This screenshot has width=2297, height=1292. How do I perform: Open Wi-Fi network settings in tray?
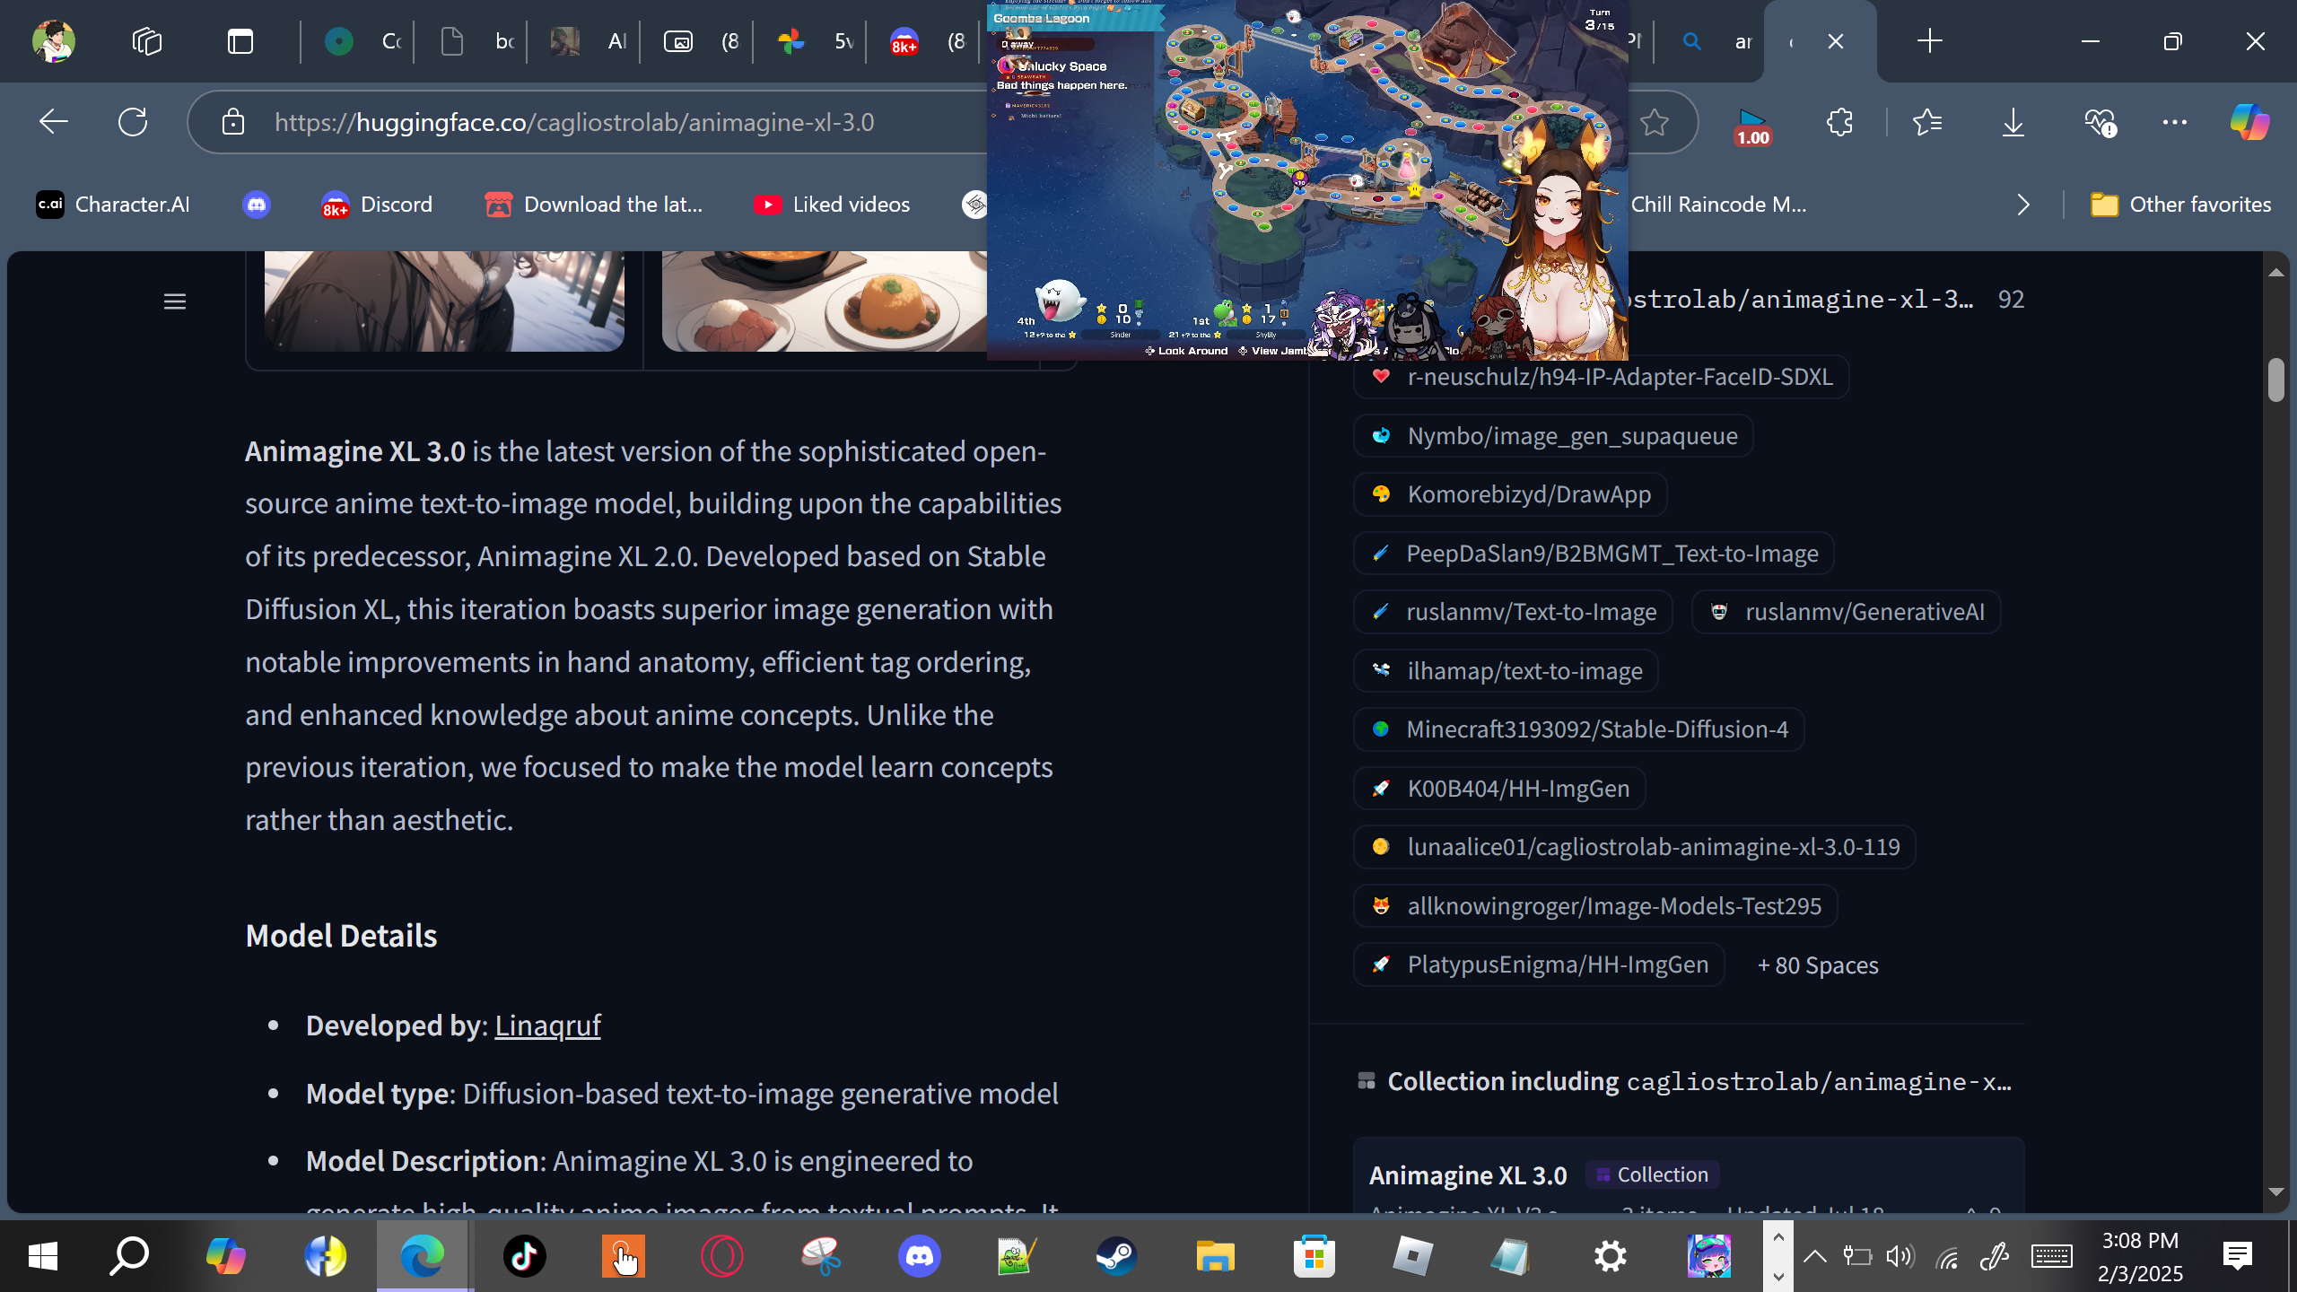pos(1947,1257)
